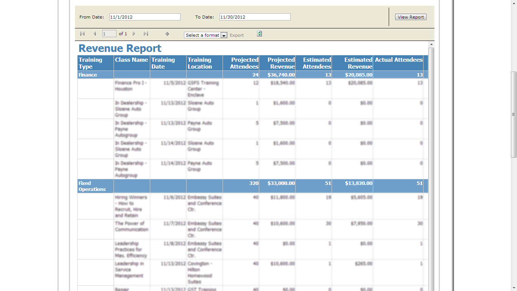Go to previous report page

(x=95, y=34)
